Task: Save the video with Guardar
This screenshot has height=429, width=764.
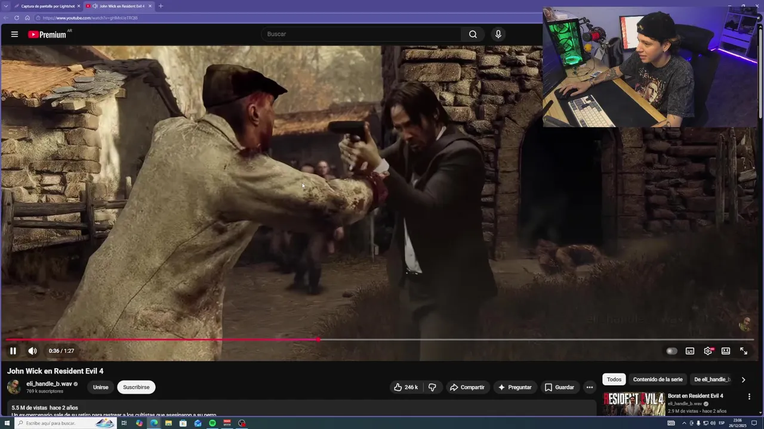Action: (559, 387)
